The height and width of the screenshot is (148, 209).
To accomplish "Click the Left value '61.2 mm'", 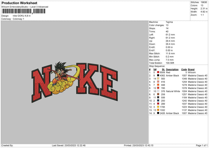I will [170, 35].
